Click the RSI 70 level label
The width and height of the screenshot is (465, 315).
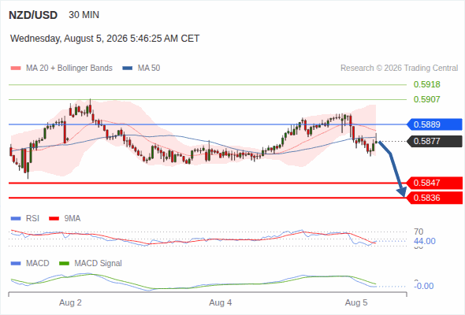(418, 232)
